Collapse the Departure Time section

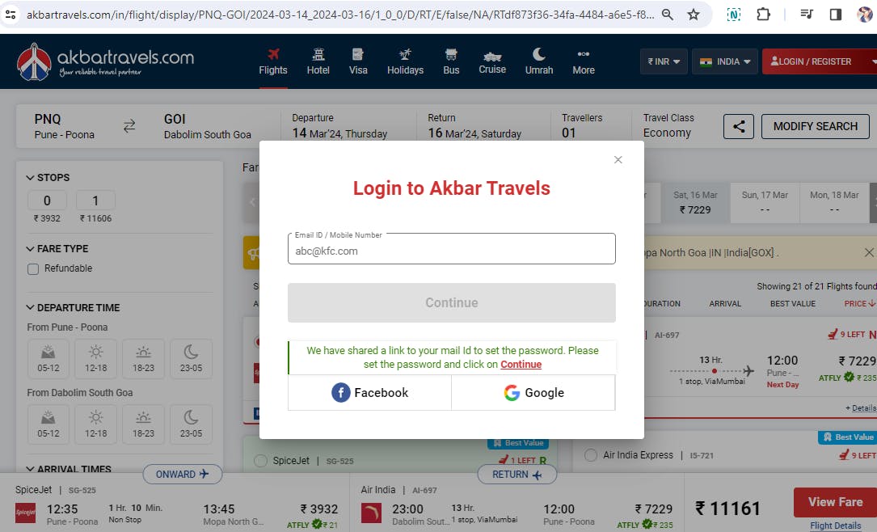[73, 308]
